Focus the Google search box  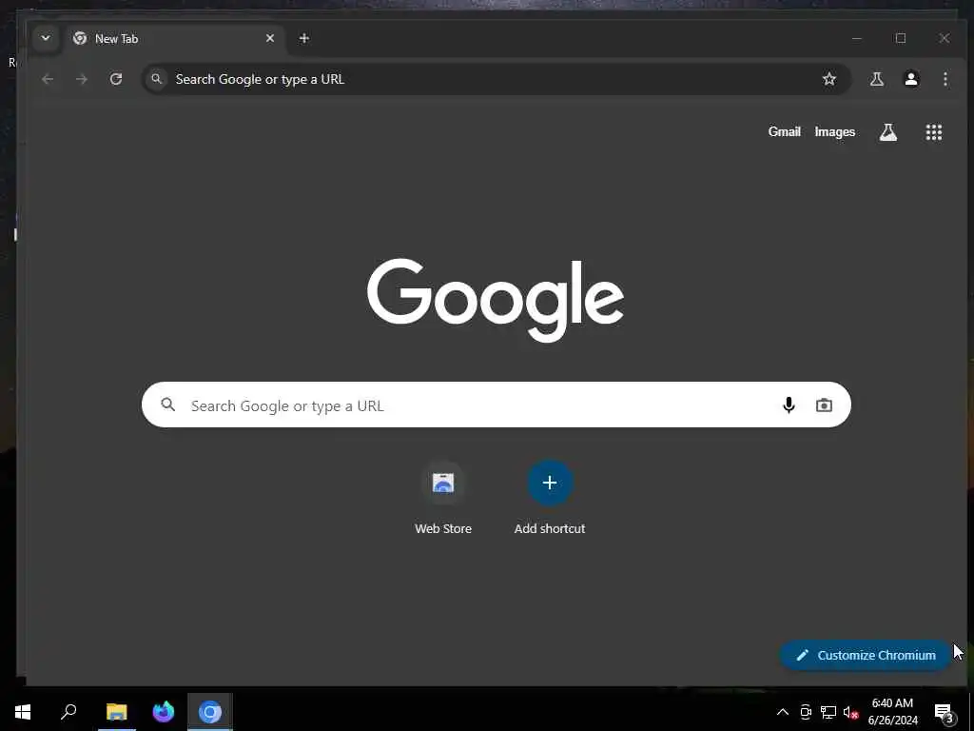[x=497, y=405]
